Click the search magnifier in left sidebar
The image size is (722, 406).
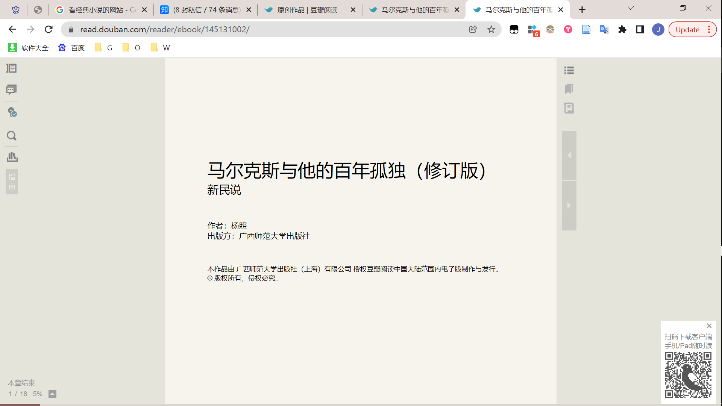[x=12, y=136]
